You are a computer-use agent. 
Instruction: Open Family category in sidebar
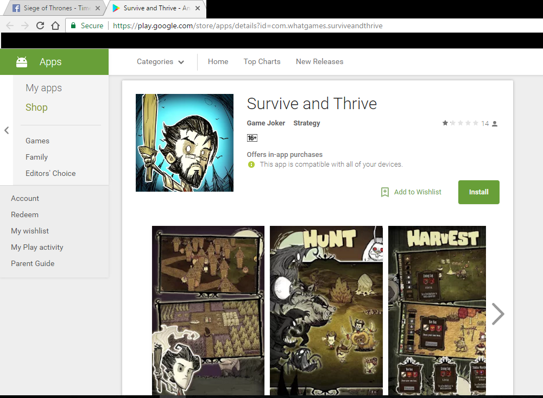click(36, 157)
